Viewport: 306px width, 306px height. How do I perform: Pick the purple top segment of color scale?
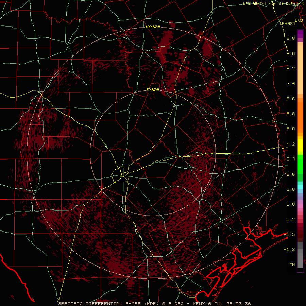[300, 34]
